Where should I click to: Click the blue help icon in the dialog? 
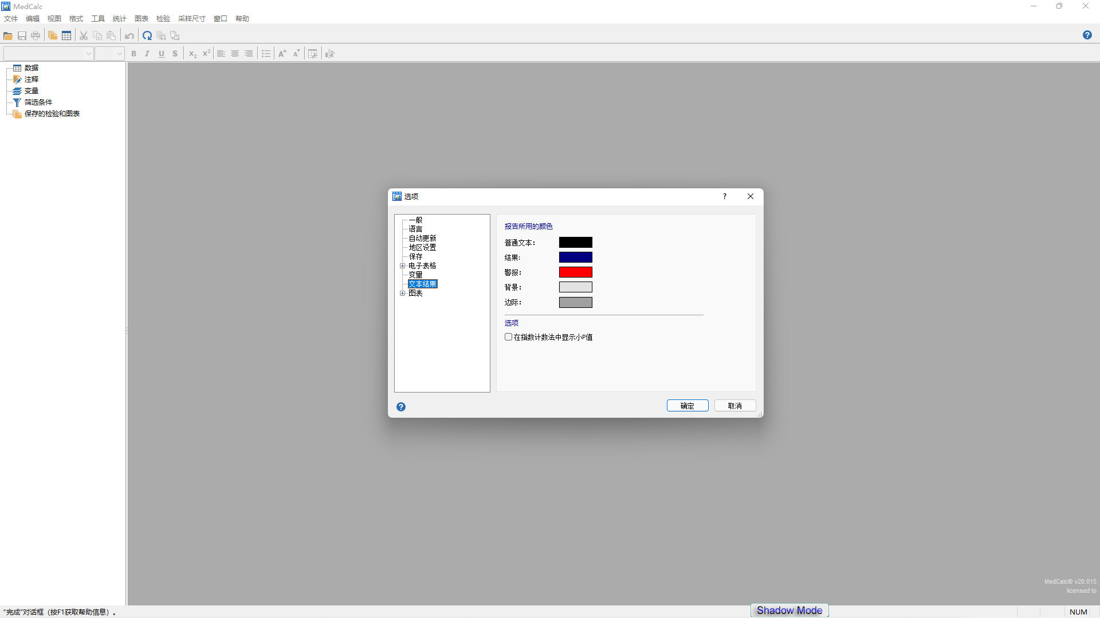401,407
